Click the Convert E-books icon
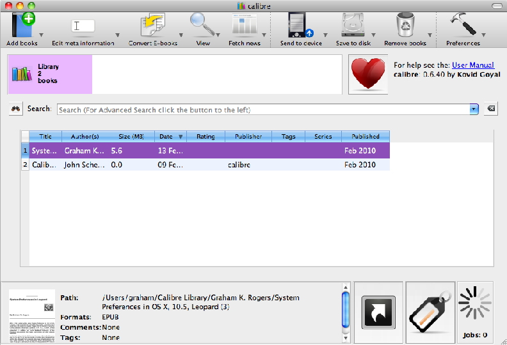Screen dimensions: 507x345 point(152,25)
